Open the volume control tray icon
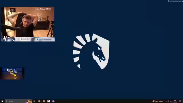 (171, 101)
